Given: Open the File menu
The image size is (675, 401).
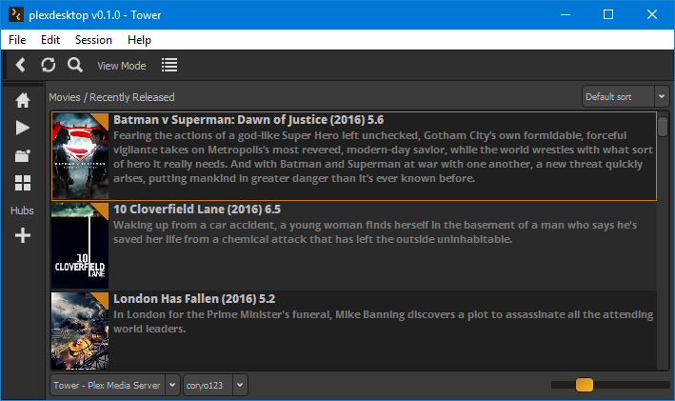Looking at the screenshot, I should [17, 40].
